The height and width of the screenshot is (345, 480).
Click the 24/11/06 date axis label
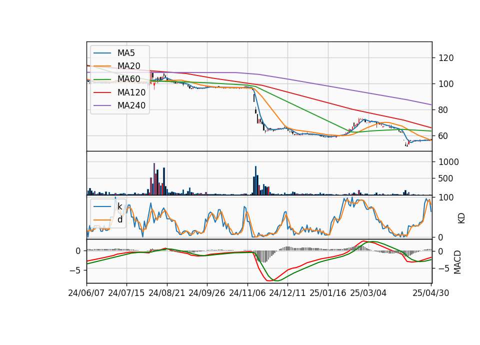(247, 293)
